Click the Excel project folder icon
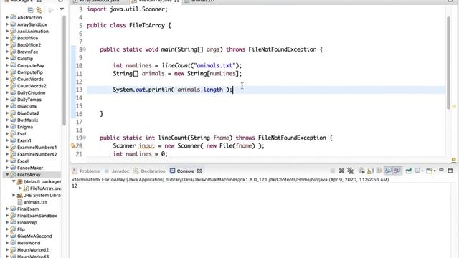 coord(13,161)
